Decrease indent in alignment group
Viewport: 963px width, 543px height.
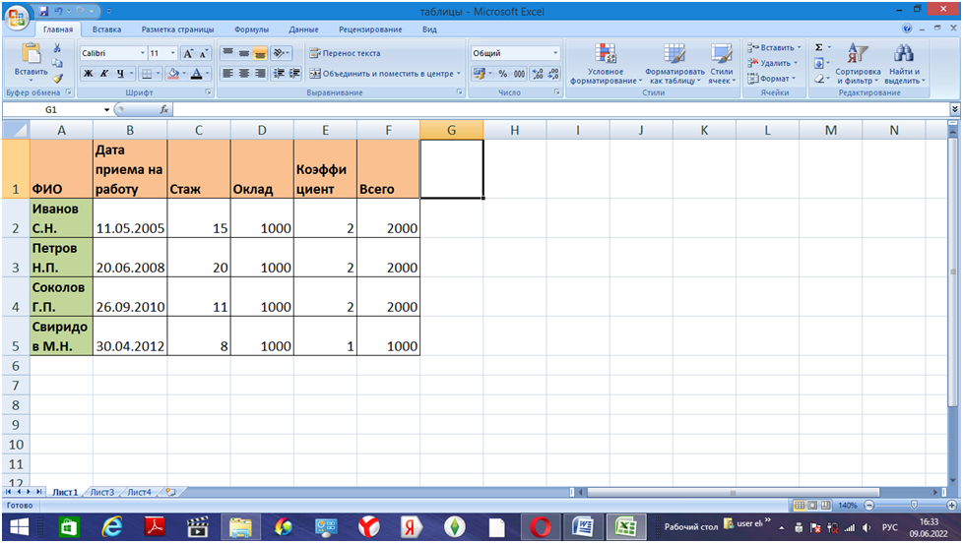click(x=279, y=74)
